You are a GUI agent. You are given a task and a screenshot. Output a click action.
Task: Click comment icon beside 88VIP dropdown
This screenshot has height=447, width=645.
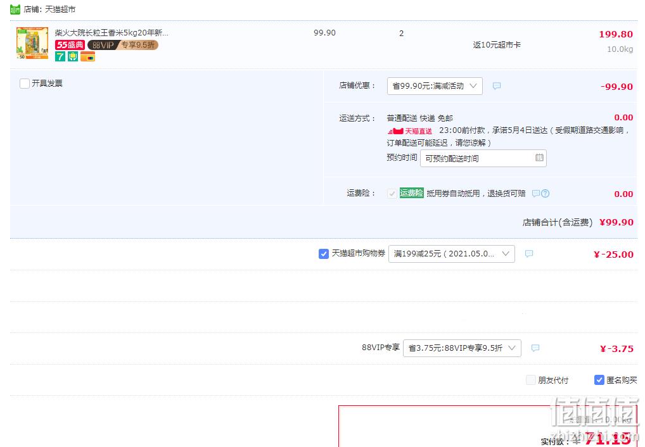click(x=535, y=348)
